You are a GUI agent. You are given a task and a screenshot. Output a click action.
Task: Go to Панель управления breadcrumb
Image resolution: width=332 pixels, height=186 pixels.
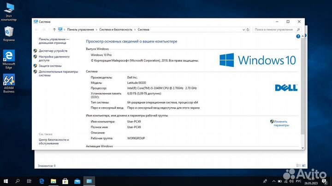(x=80, y=29)
